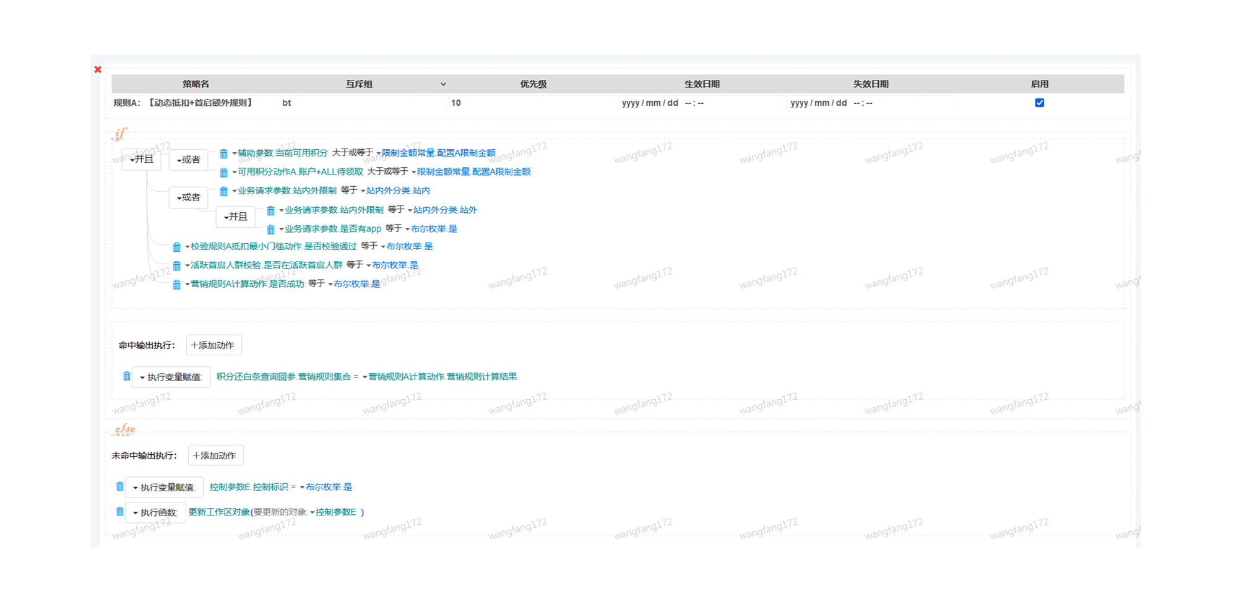Click 添加动作 button under 未命中输出执行
The height and width of the screenshot is (594, 1239).
pos(215,455)
